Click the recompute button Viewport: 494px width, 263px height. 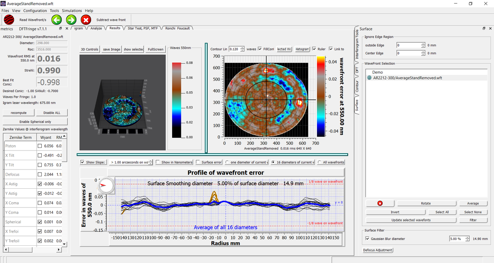[x=19, y=112]
